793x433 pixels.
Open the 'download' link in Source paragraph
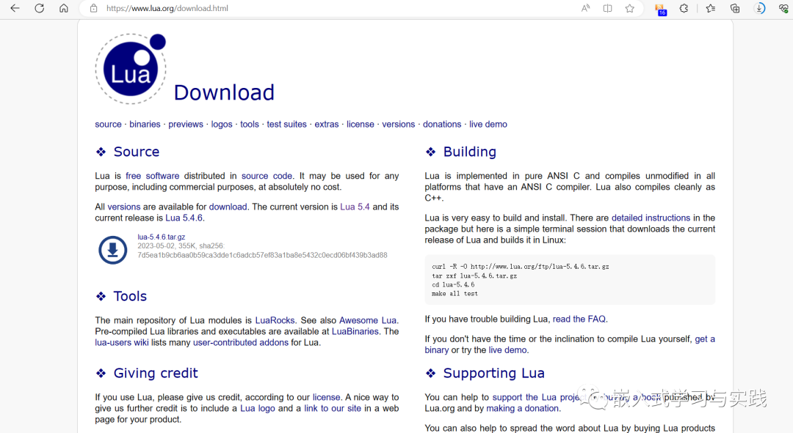pyautogui.click(x=228, y=207)
